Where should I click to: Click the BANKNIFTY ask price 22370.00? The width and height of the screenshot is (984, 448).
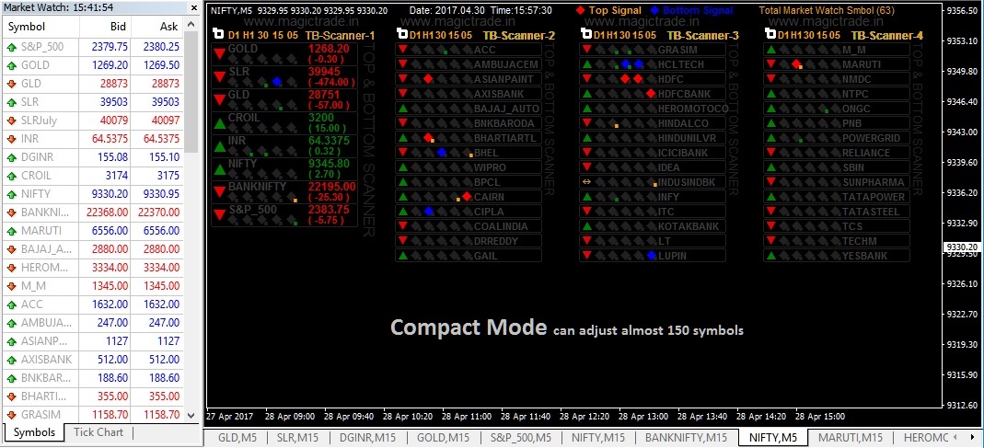(158, 213)
